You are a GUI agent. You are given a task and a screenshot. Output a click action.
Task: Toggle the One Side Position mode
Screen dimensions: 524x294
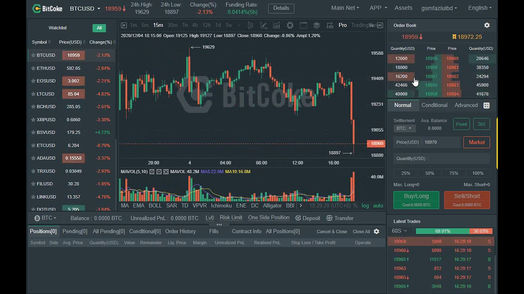pos(269,218)
